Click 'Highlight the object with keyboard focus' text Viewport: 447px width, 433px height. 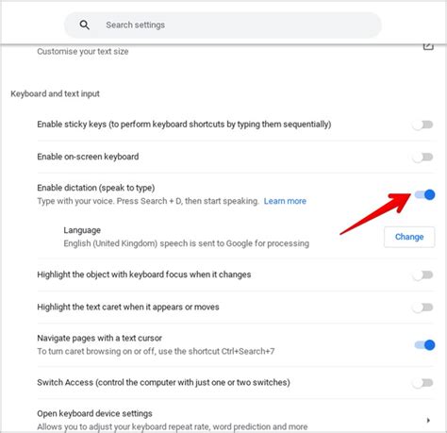tap(144, 275)
